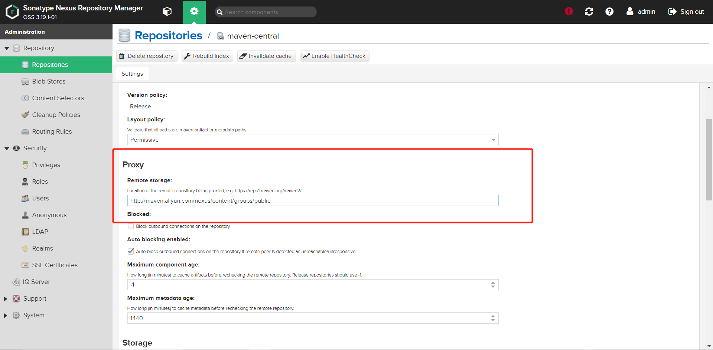Screen dimensions: 713x350
Task: Rebuild index with the wrench button
Action: [207, 56]
